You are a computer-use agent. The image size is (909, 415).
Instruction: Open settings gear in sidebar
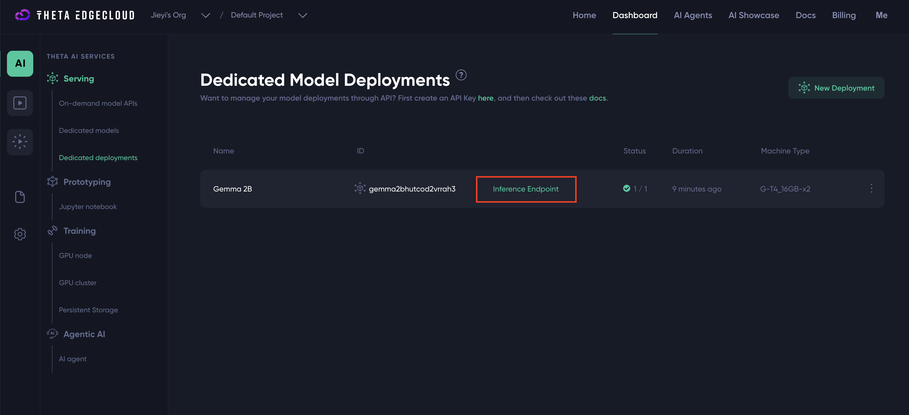pyautogui.click(x=20, y=234)
